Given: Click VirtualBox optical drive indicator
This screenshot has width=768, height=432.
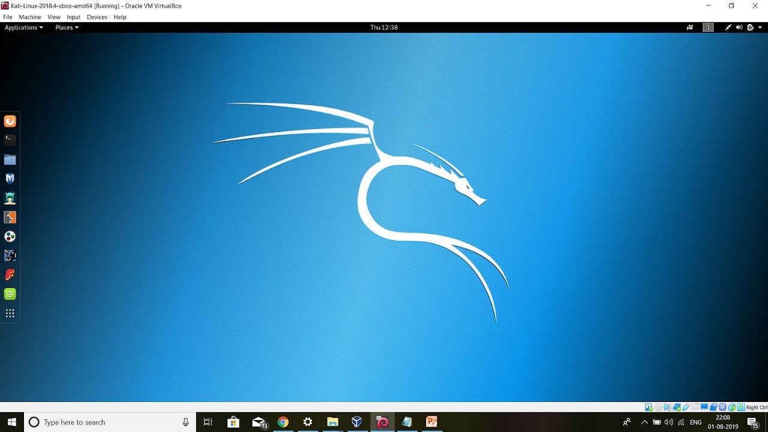Looking at the screenshot, I should tap(658, 407).
